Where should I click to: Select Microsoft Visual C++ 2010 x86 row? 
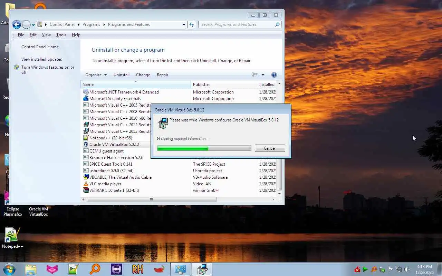117,118
